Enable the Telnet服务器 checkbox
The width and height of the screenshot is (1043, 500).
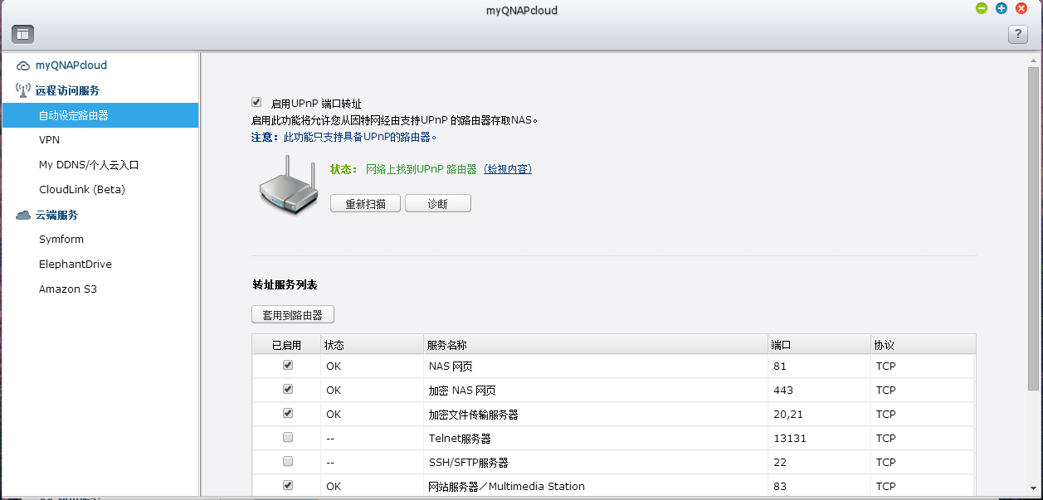[288, 437]
